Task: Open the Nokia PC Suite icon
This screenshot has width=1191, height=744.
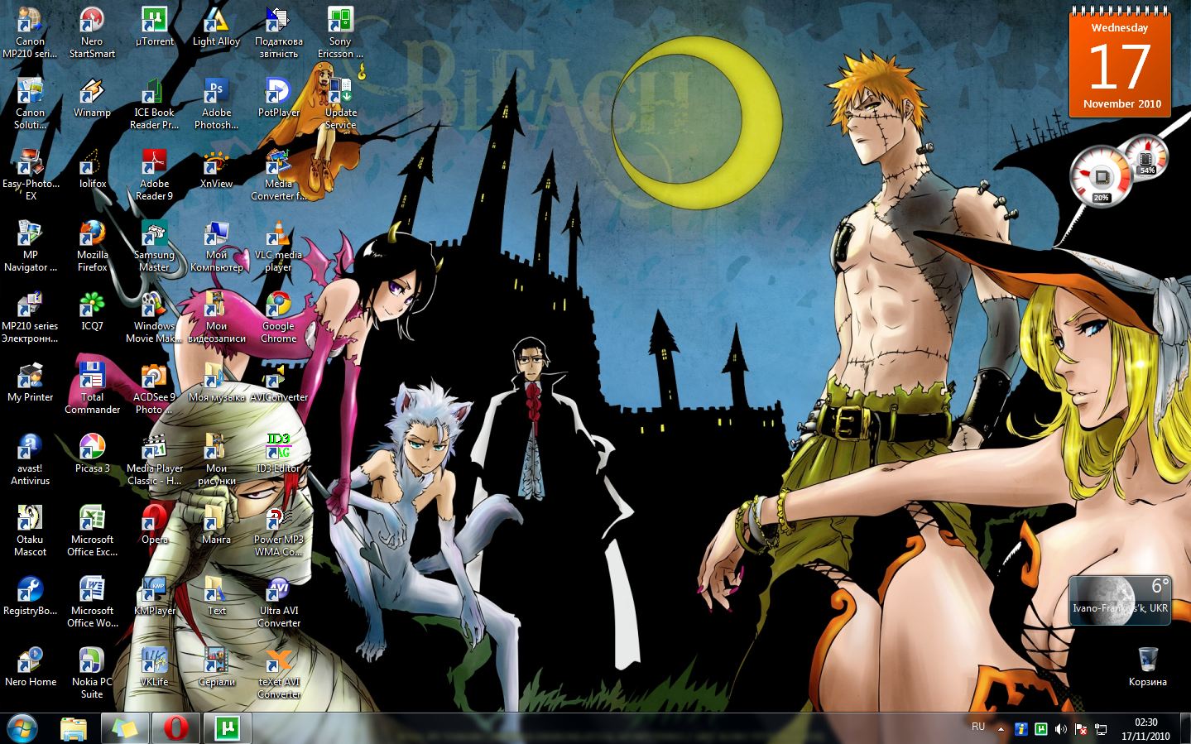Action: [x=92, y=674]
